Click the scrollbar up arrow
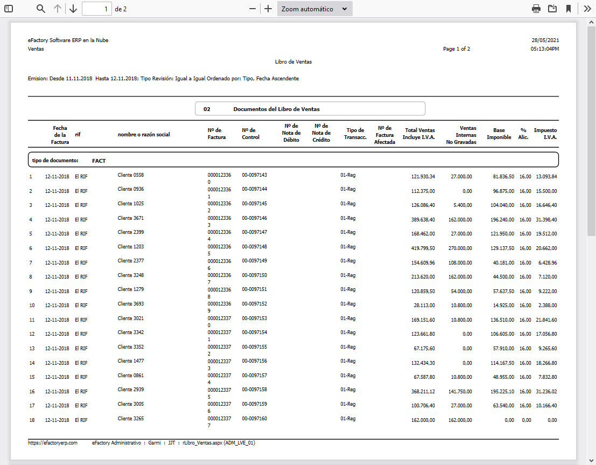The height and width of the screenshot is (465, 596). pyautogui.click(x=591, y=22)
